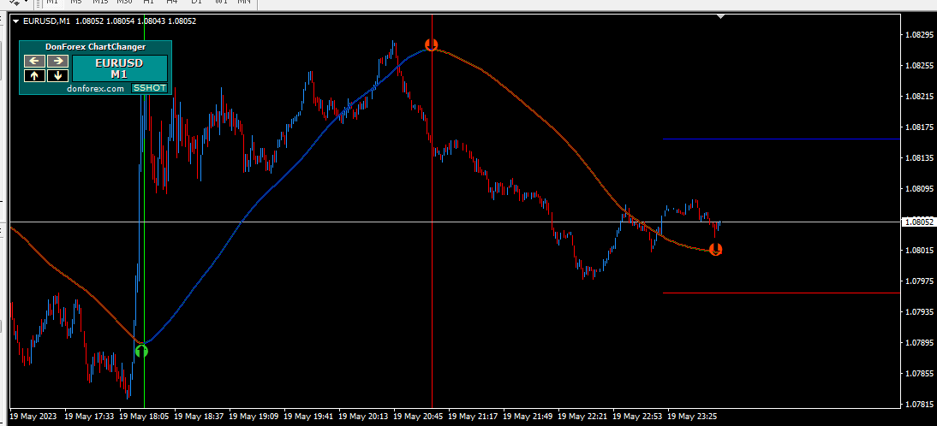Click the EURUSD,M1 OHLC header text
937x426 pixels.
click(x=110, y=21)
